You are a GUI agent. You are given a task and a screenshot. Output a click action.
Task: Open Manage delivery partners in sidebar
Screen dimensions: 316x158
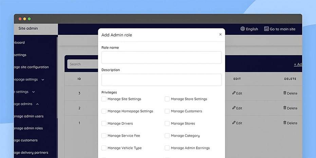(x=31, y=152)
